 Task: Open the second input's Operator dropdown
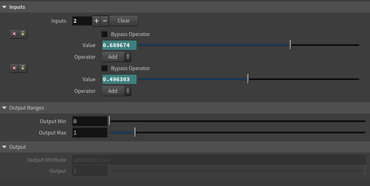(x=116, y=91)
